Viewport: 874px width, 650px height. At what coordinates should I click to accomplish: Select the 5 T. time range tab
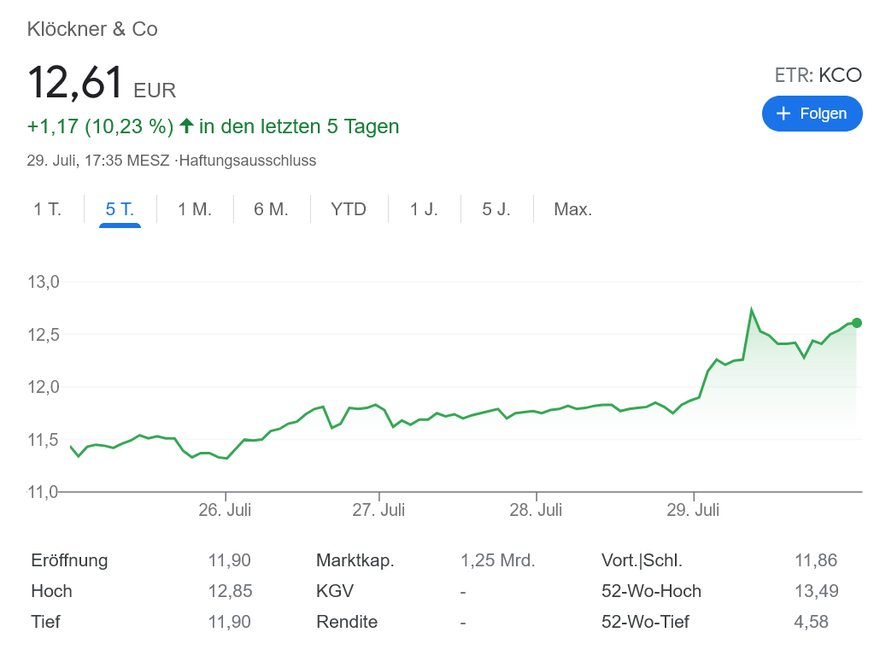120,209
